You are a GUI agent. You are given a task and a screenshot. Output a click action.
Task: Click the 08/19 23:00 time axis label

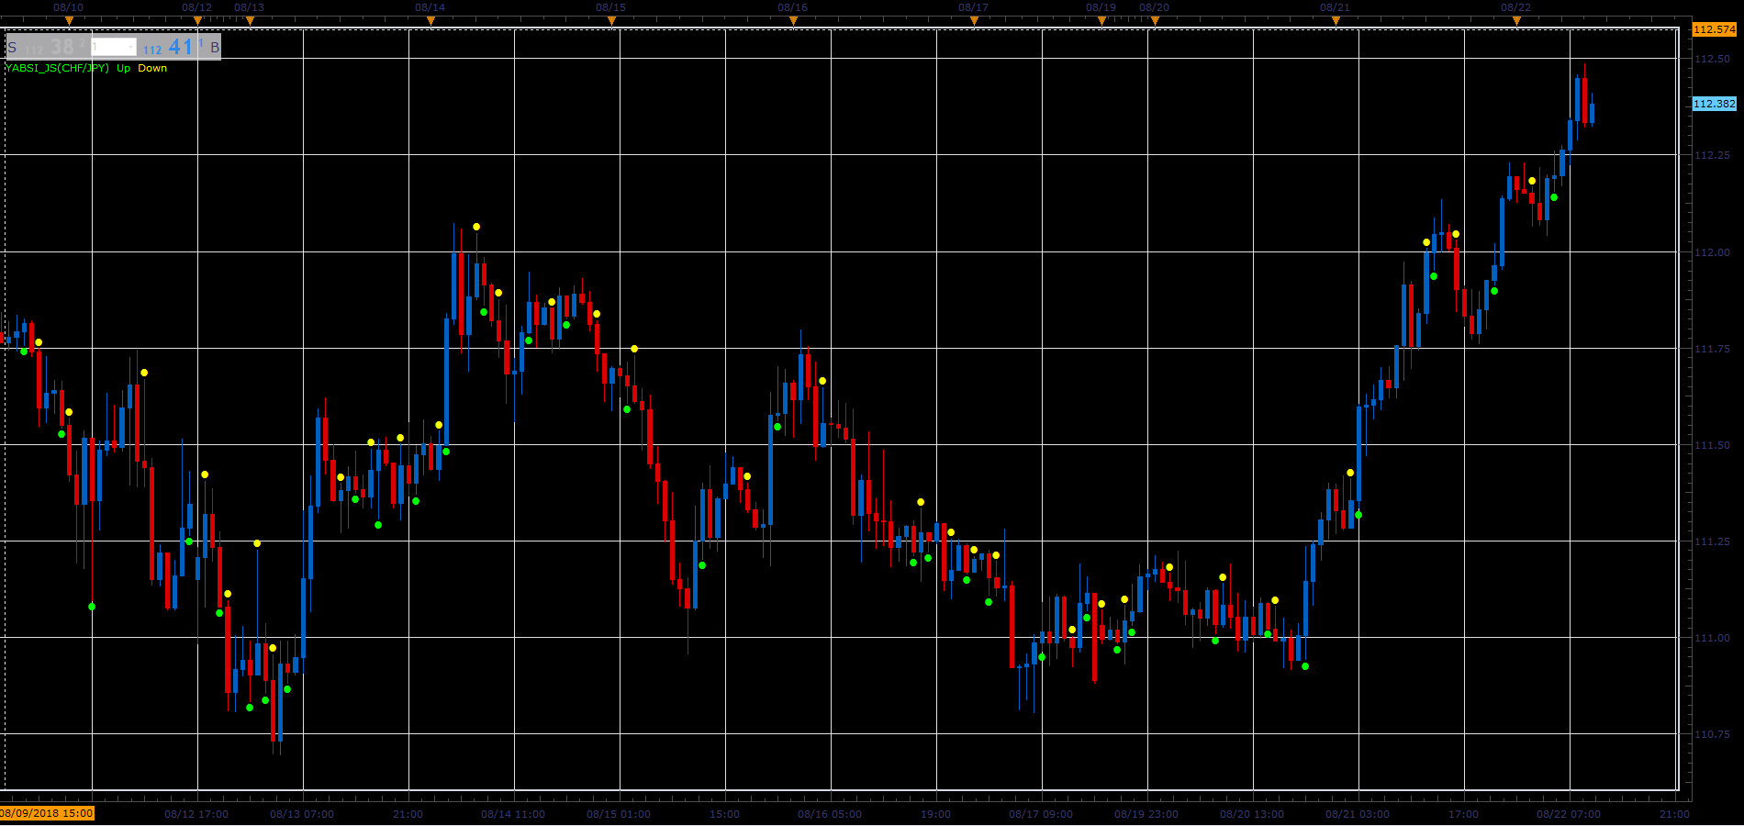[1146, 814]
